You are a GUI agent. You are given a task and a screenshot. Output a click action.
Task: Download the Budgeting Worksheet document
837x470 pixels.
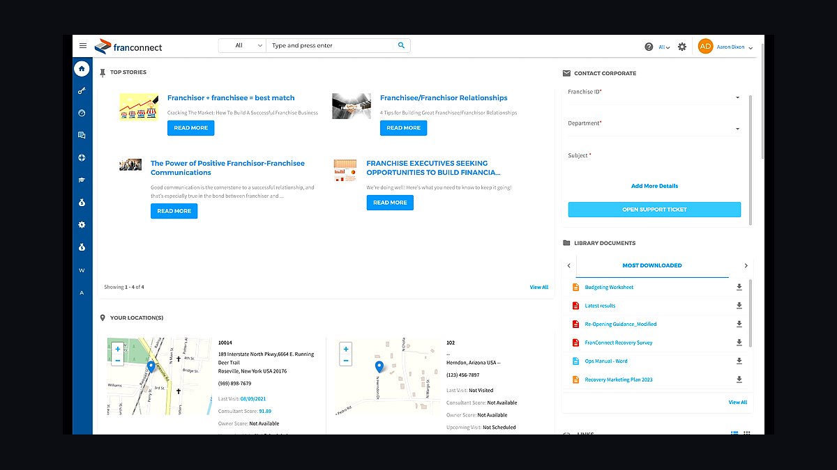pyautogui.click(x=739, y=287)
